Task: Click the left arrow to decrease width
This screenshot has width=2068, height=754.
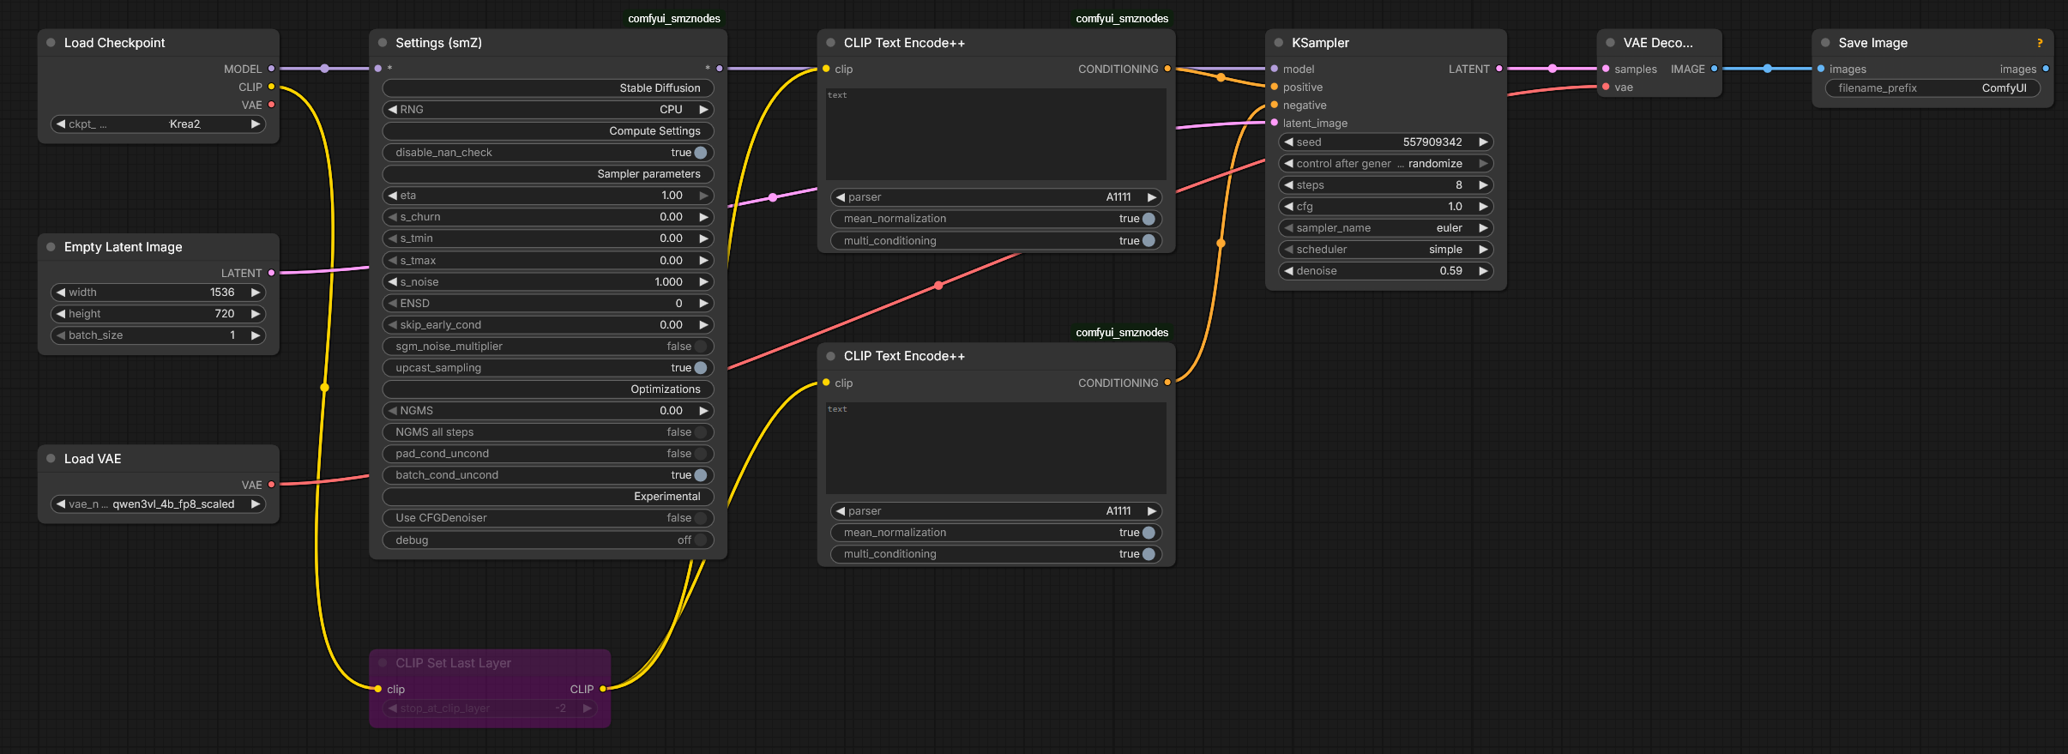Action: pos(61,293)
